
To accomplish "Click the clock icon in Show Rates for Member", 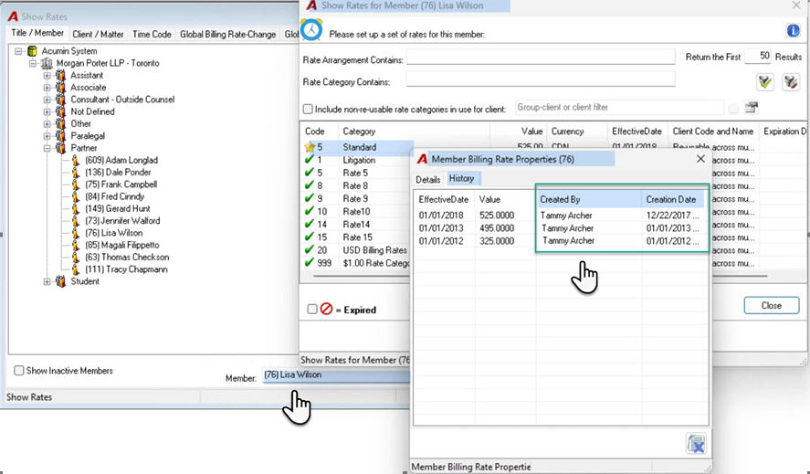I will point(311,30).
